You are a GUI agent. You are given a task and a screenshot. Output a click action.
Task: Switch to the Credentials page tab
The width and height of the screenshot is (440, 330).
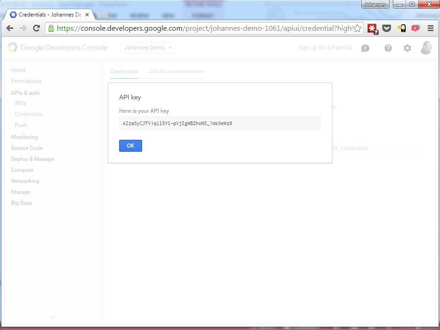pyautogui.click(x=124, y=71)
